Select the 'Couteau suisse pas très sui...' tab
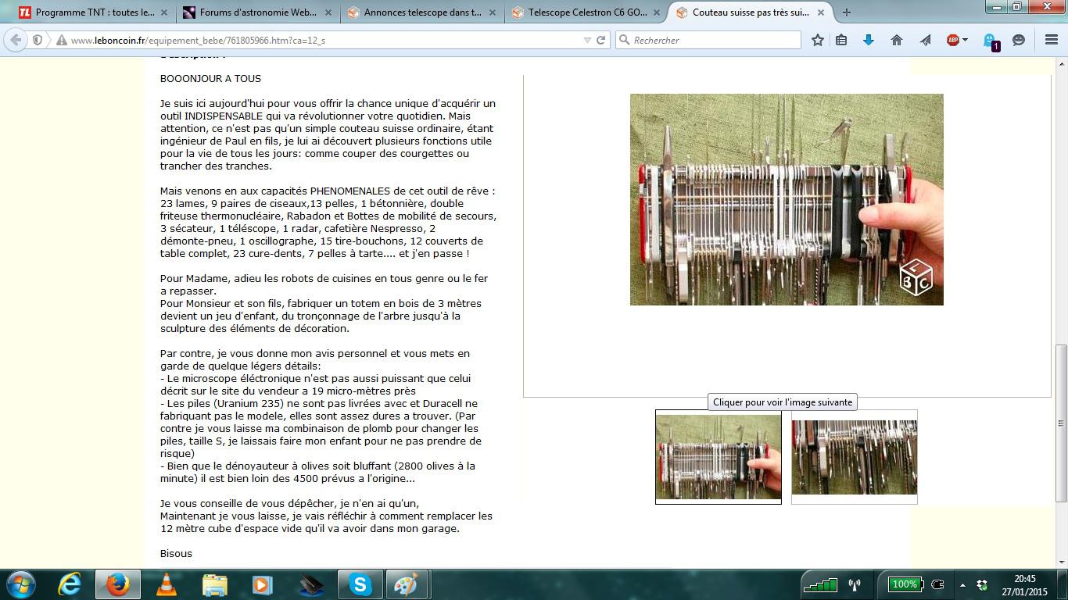1068x600 pixels. coord(751,12)
